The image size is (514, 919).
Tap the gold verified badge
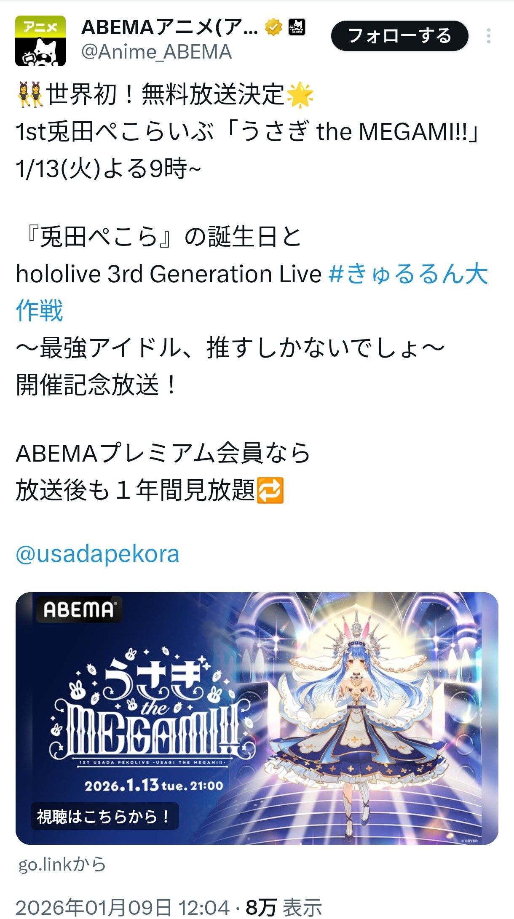click(x=273, y=28)
